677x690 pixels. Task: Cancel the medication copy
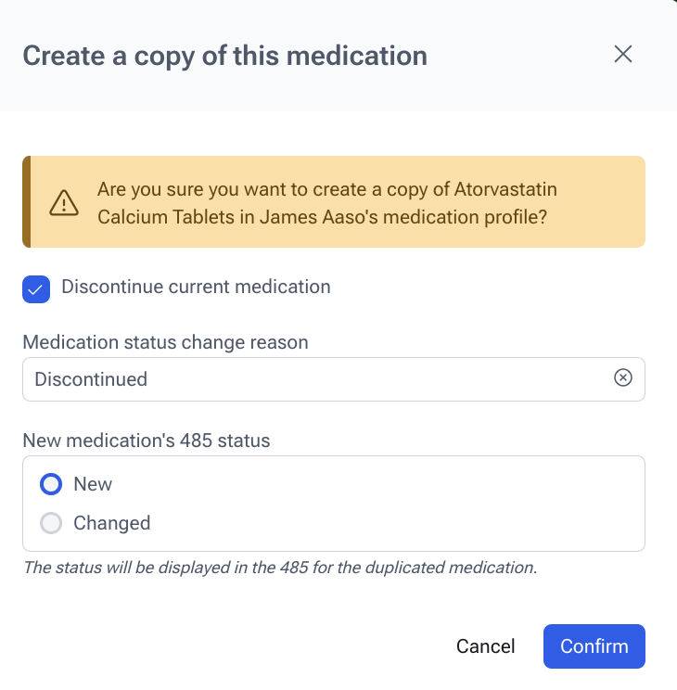(x=485, y=646)
